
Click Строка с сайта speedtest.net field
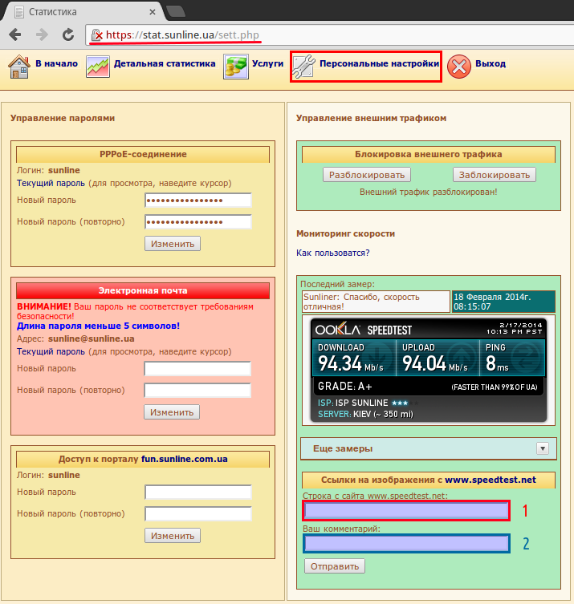pyautogui.click(x=406, y=511)
